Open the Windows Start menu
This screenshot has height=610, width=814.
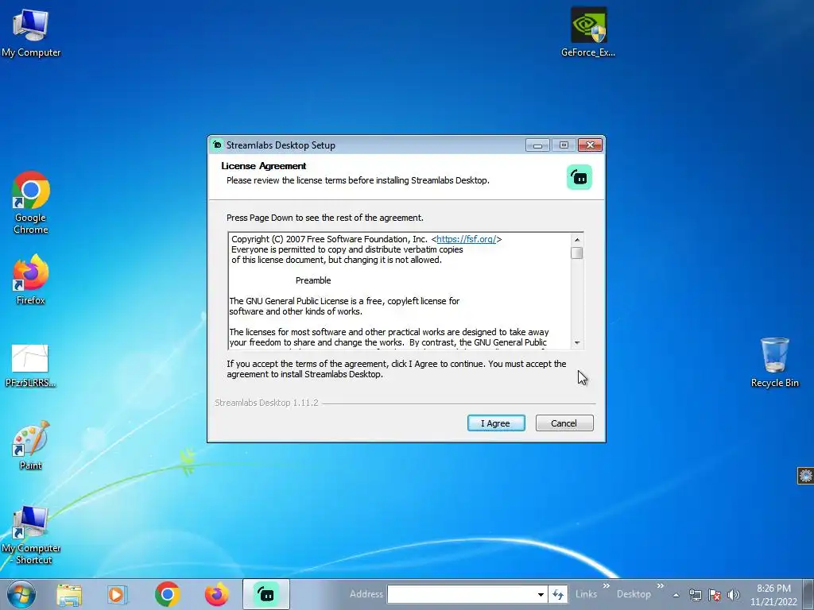21,594
